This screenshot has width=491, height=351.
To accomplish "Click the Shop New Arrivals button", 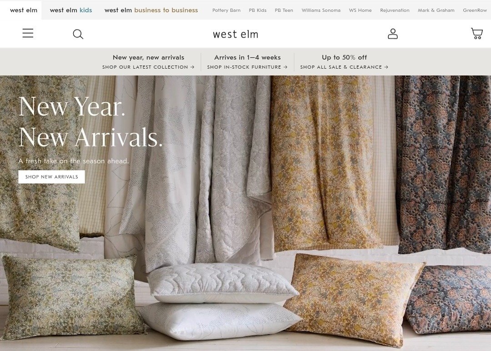I will [x=52, y=177].
